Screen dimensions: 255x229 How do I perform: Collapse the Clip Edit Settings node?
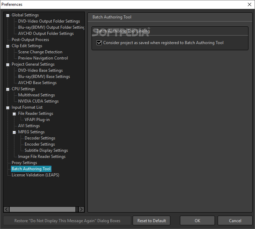click(8, 46)
